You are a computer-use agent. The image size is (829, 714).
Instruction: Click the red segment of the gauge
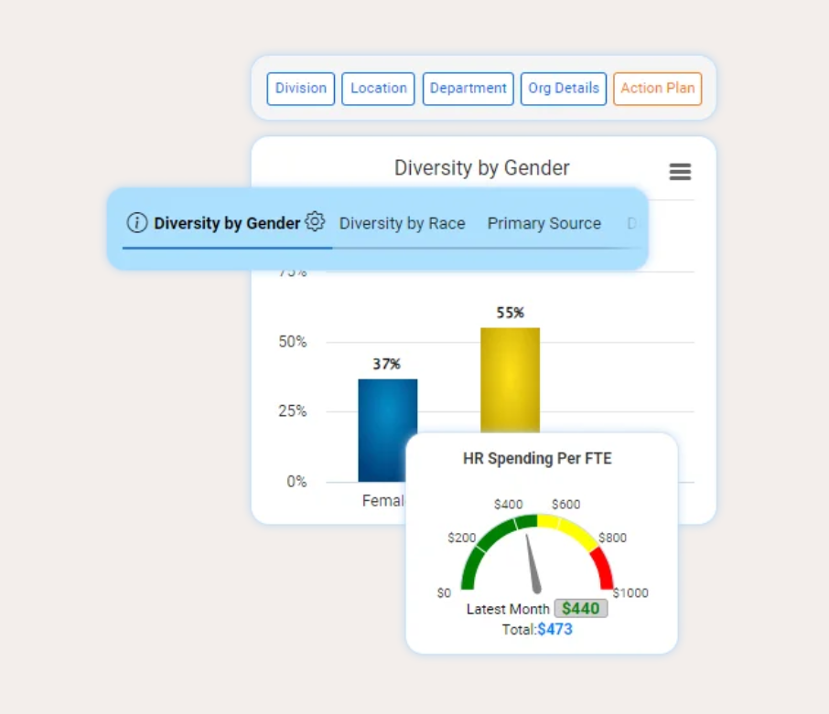pyautogui.click(x=602, y=567)
